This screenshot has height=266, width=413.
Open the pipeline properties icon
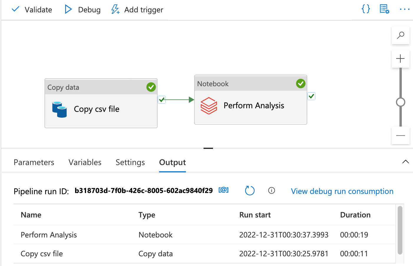[384, 9]
